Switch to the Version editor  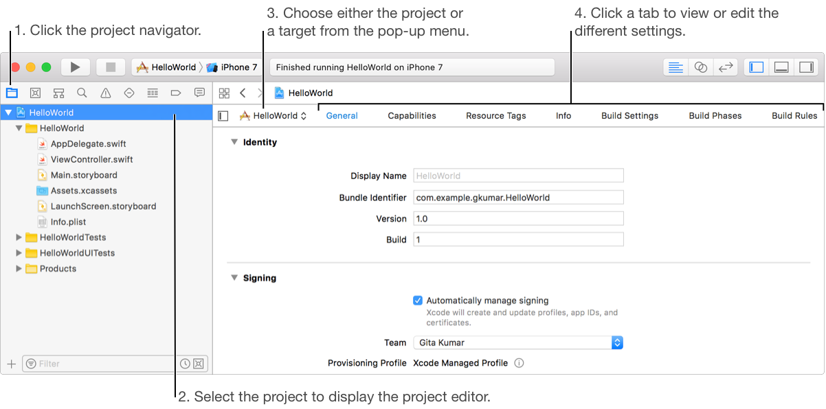(724, 67)
